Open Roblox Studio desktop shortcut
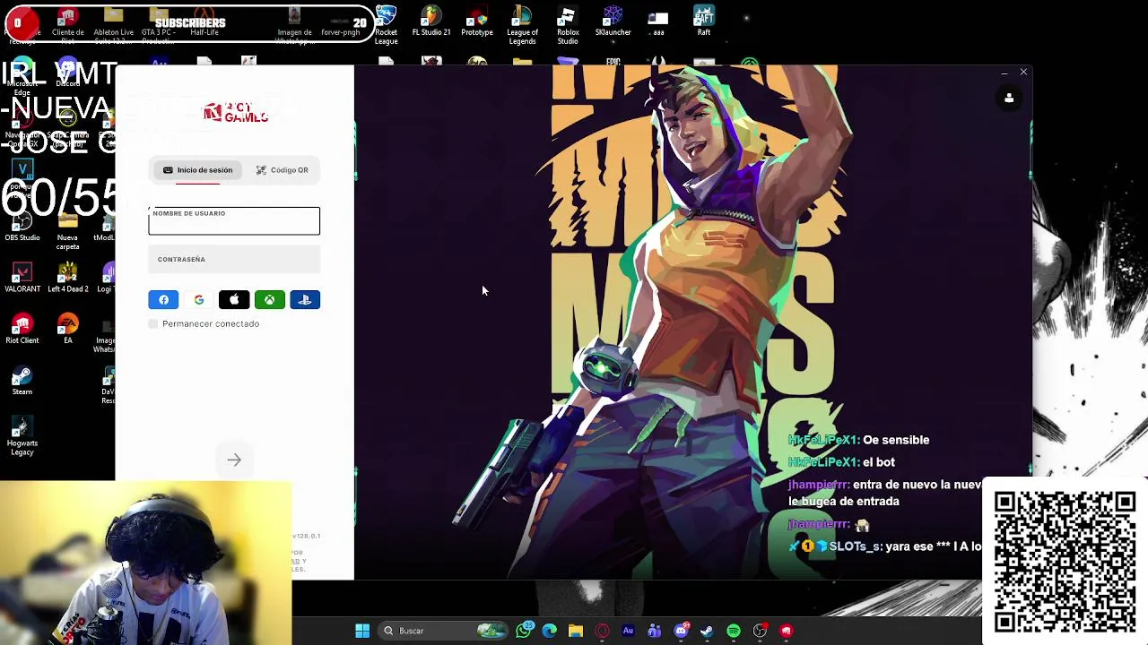This screenshot has width=1148, height=645. (568, 25)
